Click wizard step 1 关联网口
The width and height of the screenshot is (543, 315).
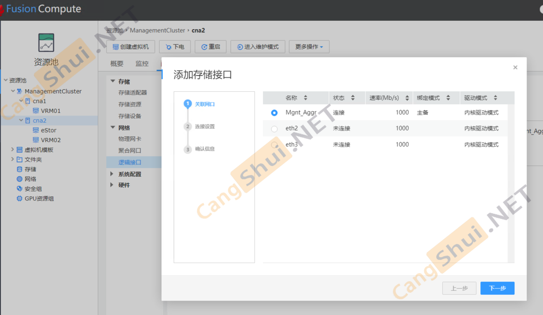click(205, 104)
